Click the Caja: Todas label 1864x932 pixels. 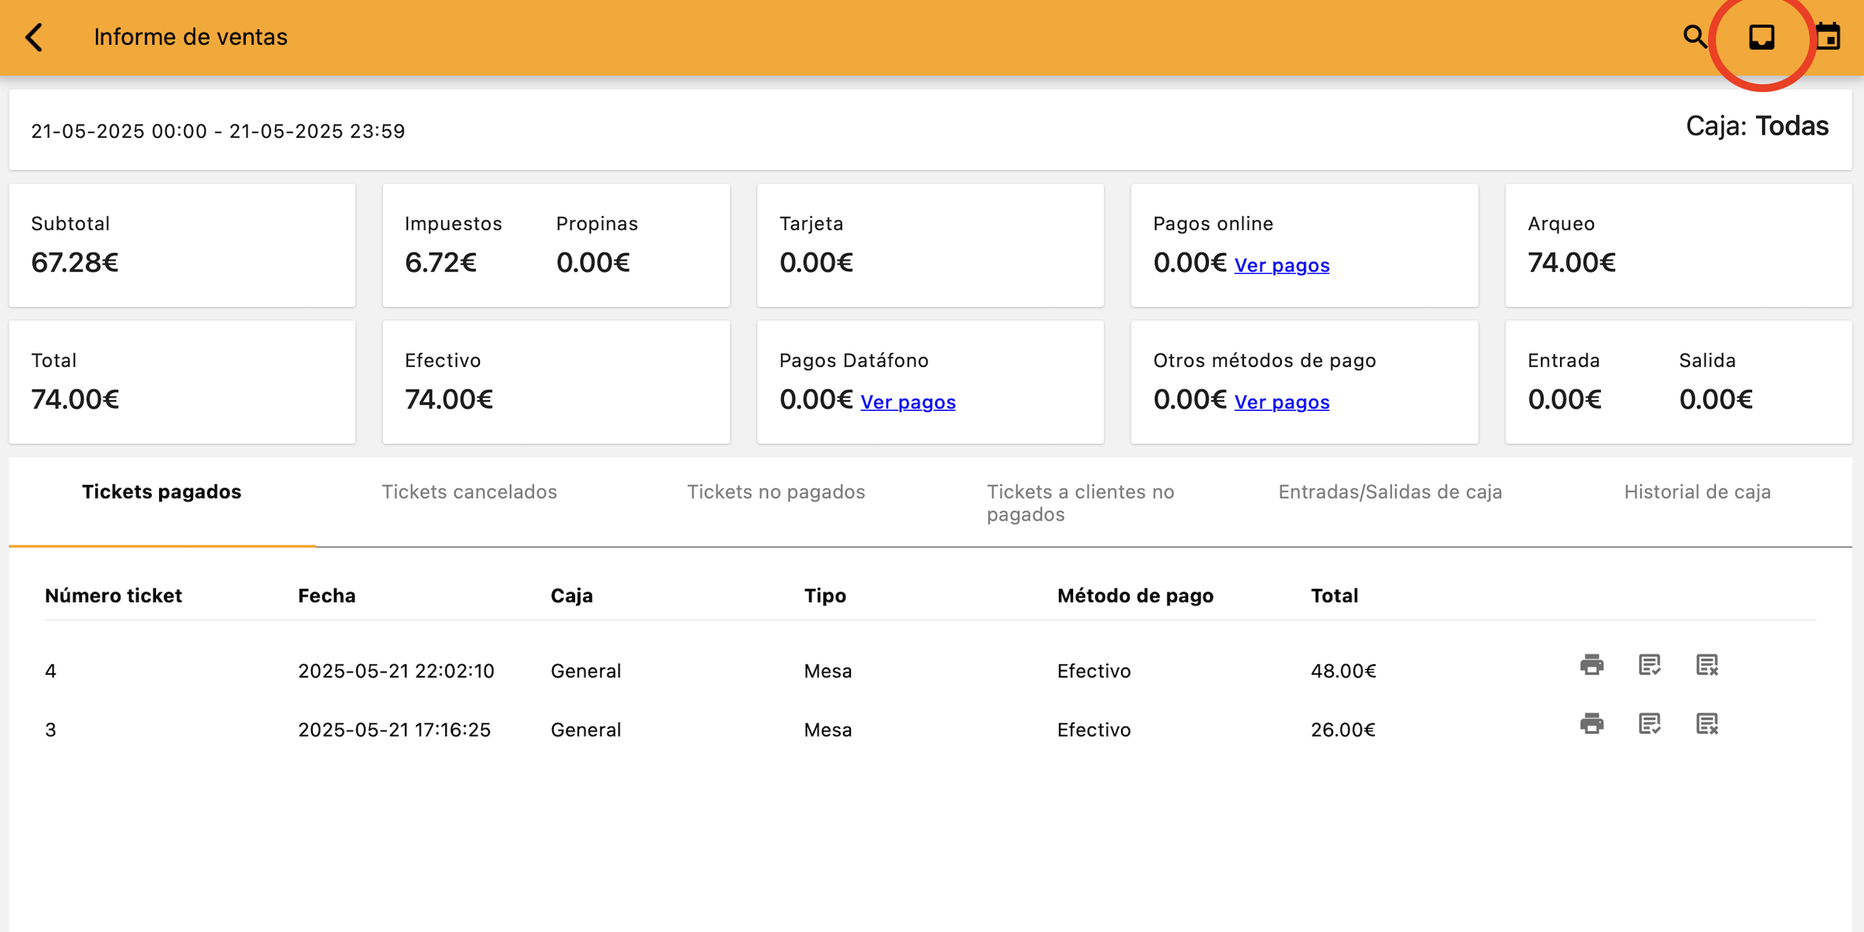tap(1757, 127)
